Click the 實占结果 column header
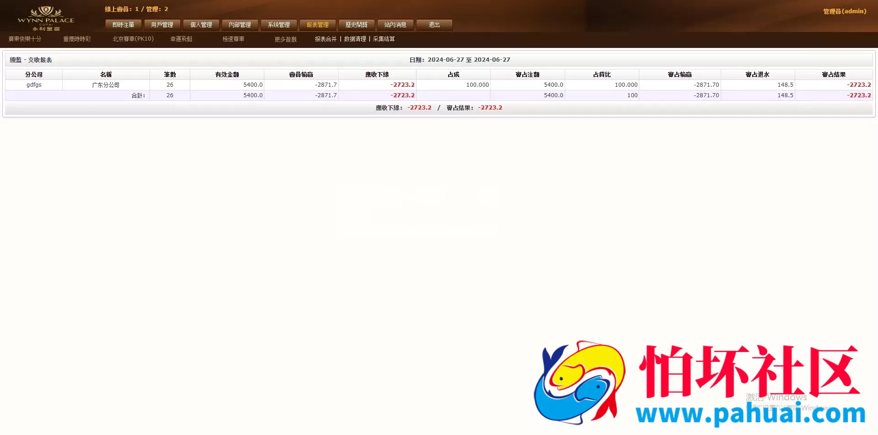Viewport: 878px width, 435px height. pos(834,74)
